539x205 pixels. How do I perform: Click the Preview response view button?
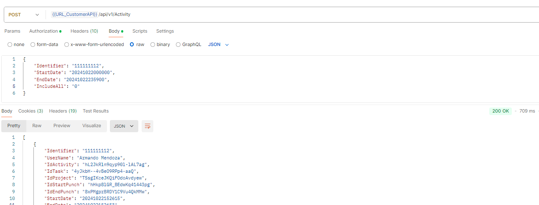point(62,126)
